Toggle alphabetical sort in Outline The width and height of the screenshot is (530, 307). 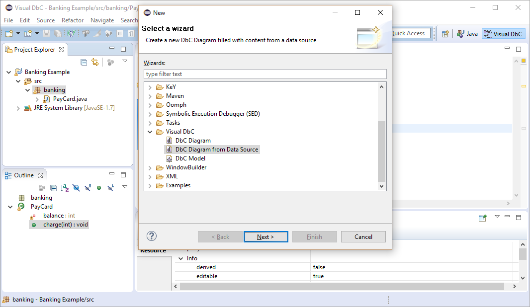[65, 188]
